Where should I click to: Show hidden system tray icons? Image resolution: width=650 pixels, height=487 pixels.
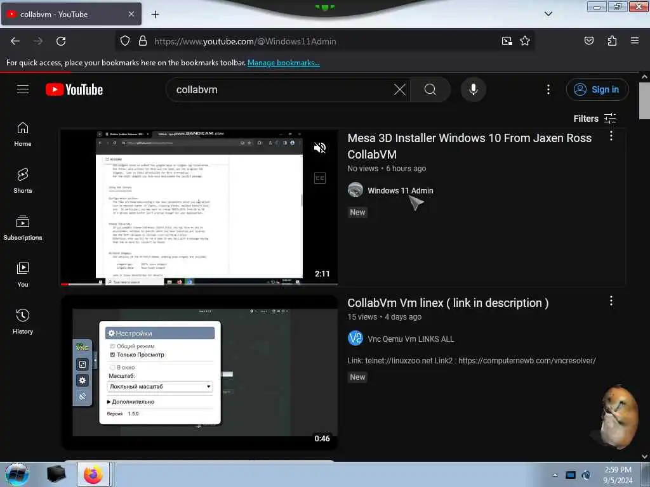[x=555, y=475]
